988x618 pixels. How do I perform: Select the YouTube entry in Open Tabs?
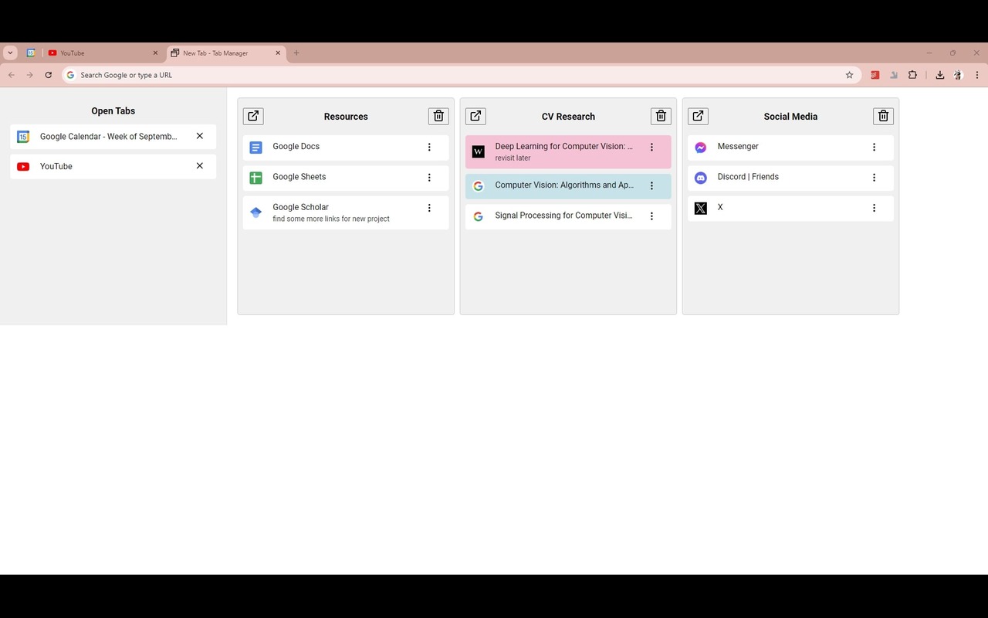click(x=113, y=167)
